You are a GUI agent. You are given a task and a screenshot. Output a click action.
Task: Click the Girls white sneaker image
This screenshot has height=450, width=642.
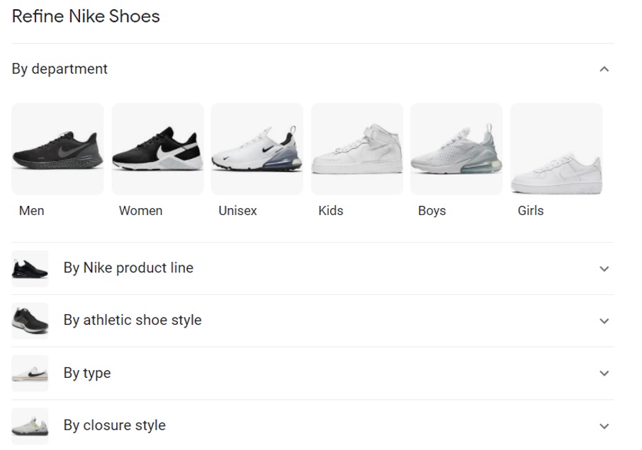pos(556,149)
